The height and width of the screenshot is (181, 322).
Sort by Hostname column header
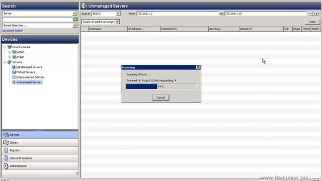(x=108, y=29)
